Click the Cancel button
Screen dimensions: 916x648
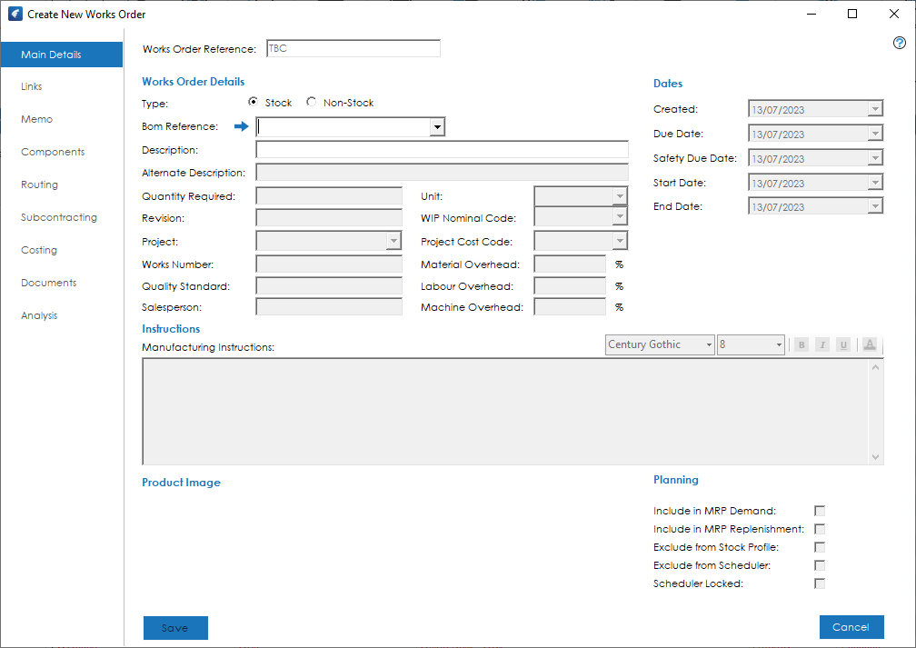click(851, 627)
